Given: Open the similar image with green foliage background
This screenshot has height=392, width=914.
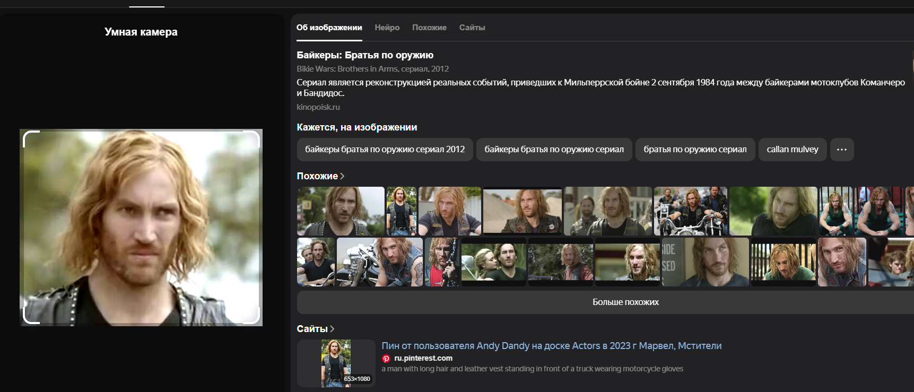Looking at the screenshot, I should [773, 211].
